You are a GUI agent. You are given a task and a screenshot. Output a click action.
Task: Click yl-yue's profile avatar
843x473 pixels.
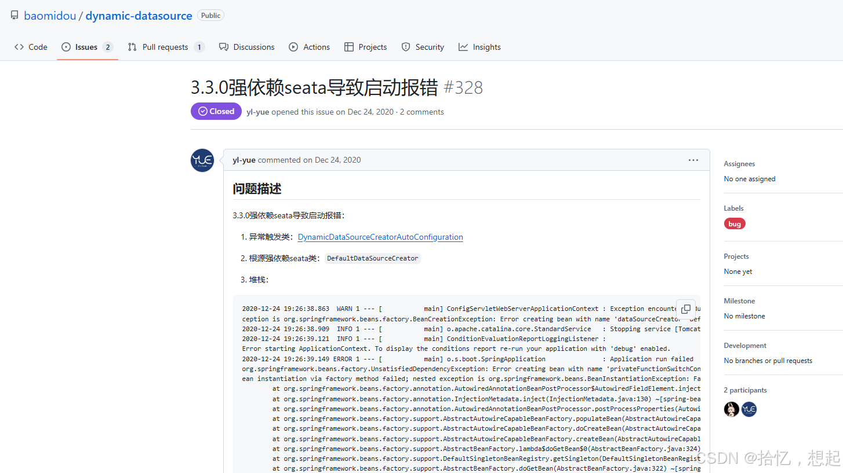pyautogui.click(x=202, y=160)
